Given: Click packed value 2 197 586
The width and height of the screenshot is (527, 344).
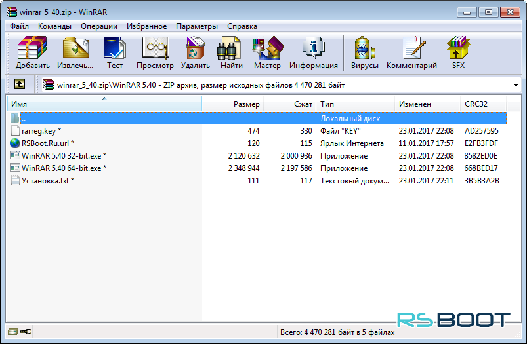Looking at the screenshot, I should click(x=296, y=168).
